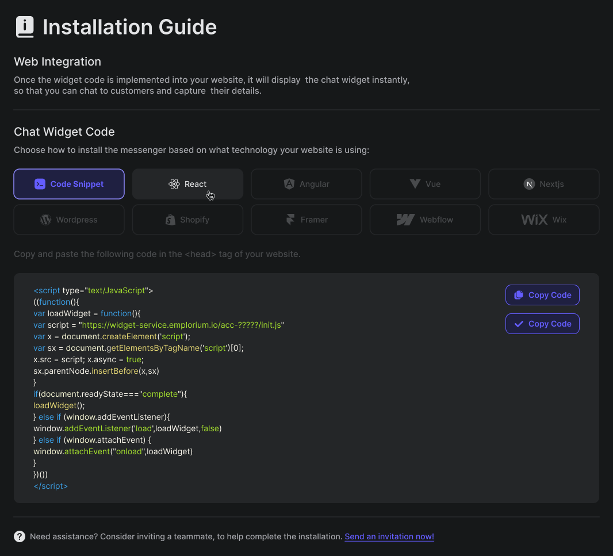
Task: Select the Shopify install option
Action: [187, 220]
